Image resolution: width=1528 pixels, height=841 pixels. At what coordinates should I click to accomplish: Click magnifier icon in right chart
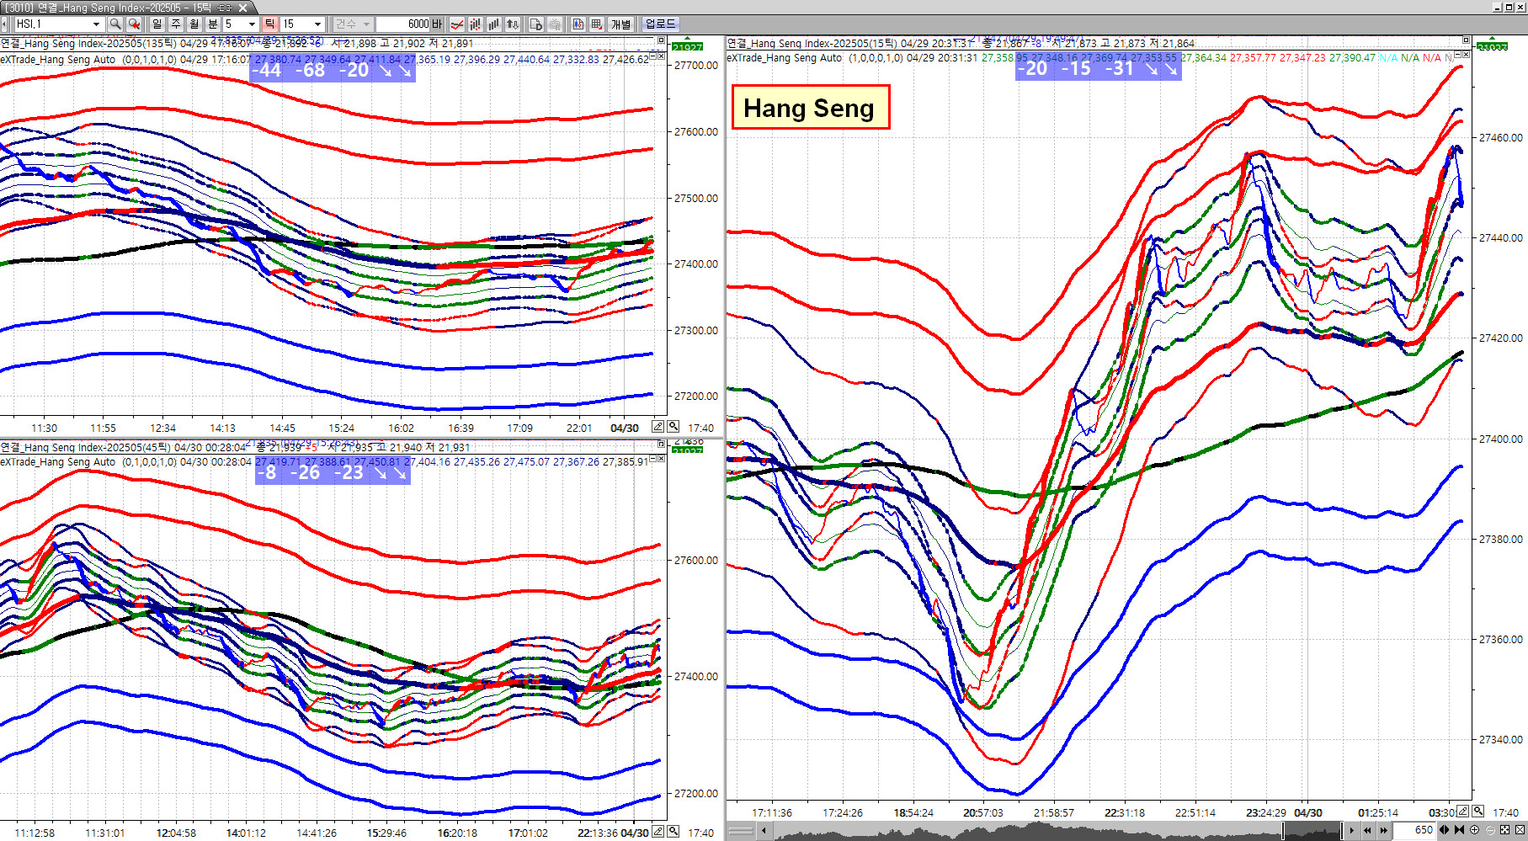click(1478, 812)
